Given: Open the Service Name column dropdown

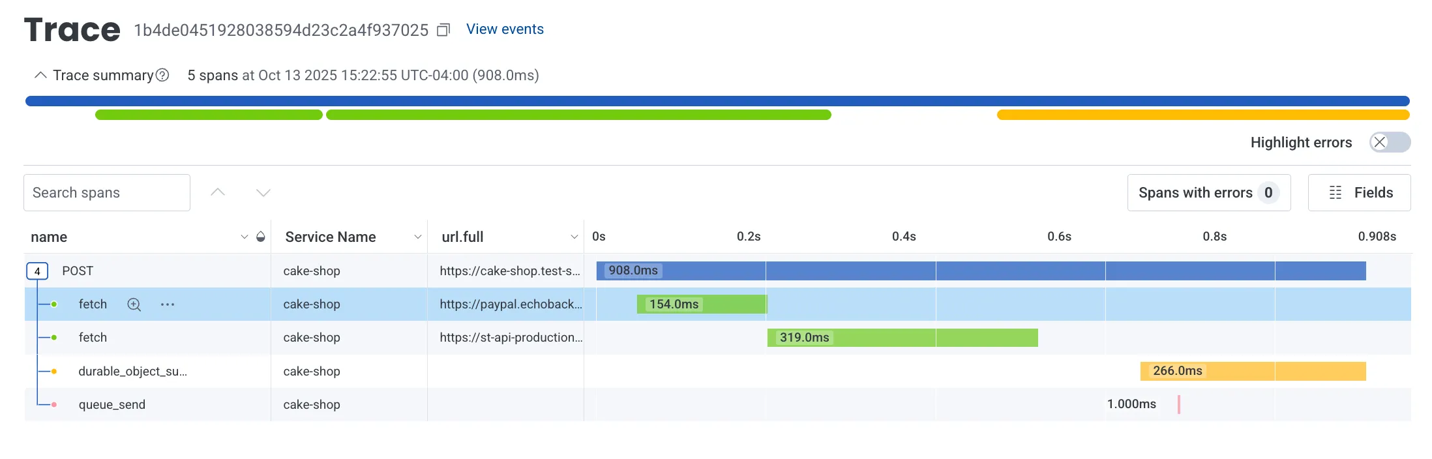Looking at the screenshot, I should click(x=418, y=237).
